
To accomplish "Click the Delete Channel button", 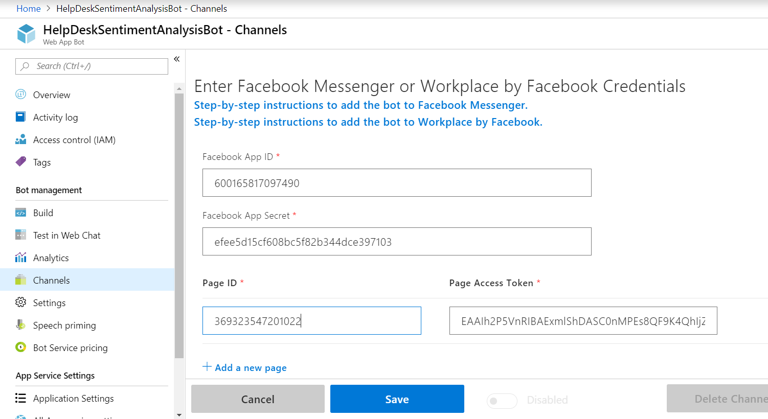I will pos(717,399).
